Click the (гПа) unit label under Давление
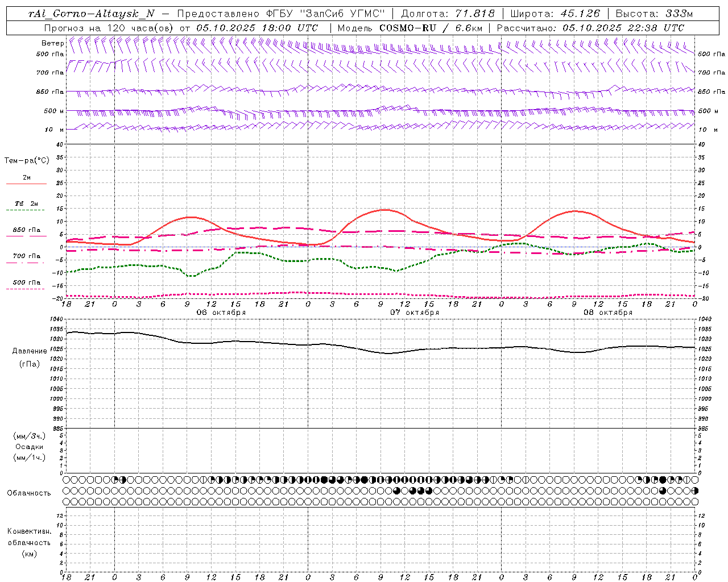The image size is (728, 582). tap(30, 364)
